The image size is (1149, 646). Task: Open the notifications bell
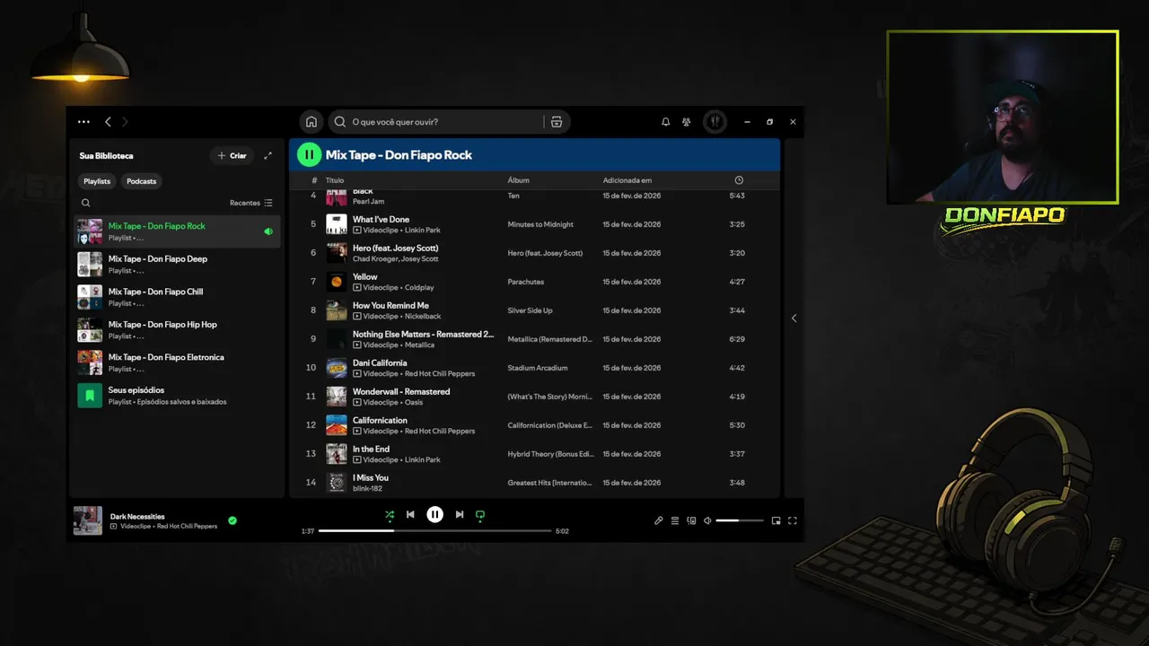(x=665, y=122)
